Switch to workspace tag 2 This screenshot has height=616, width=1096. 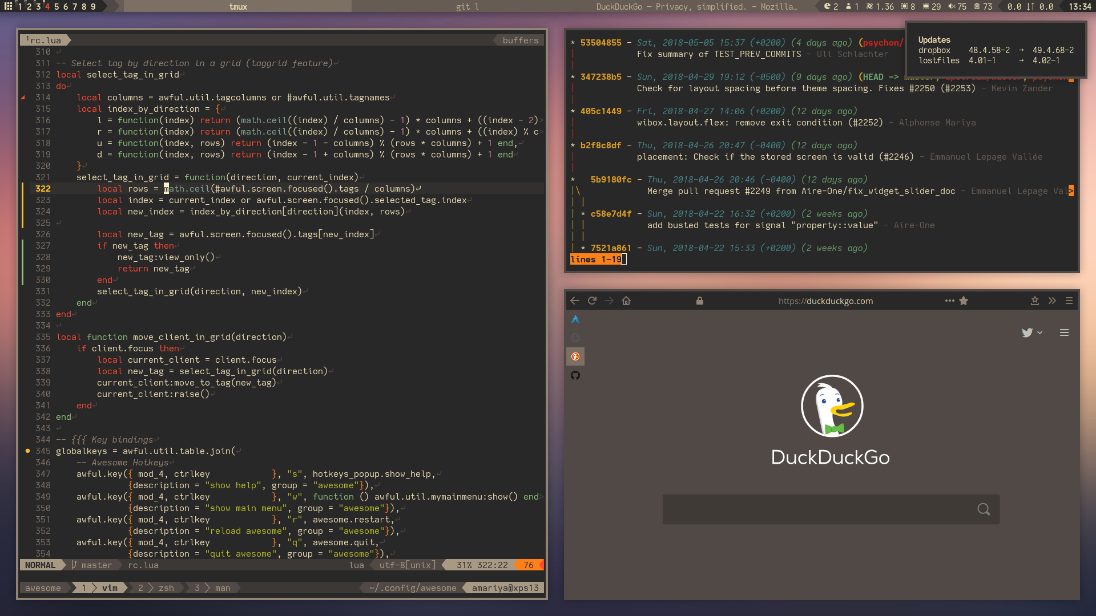(x=29, y=7)
